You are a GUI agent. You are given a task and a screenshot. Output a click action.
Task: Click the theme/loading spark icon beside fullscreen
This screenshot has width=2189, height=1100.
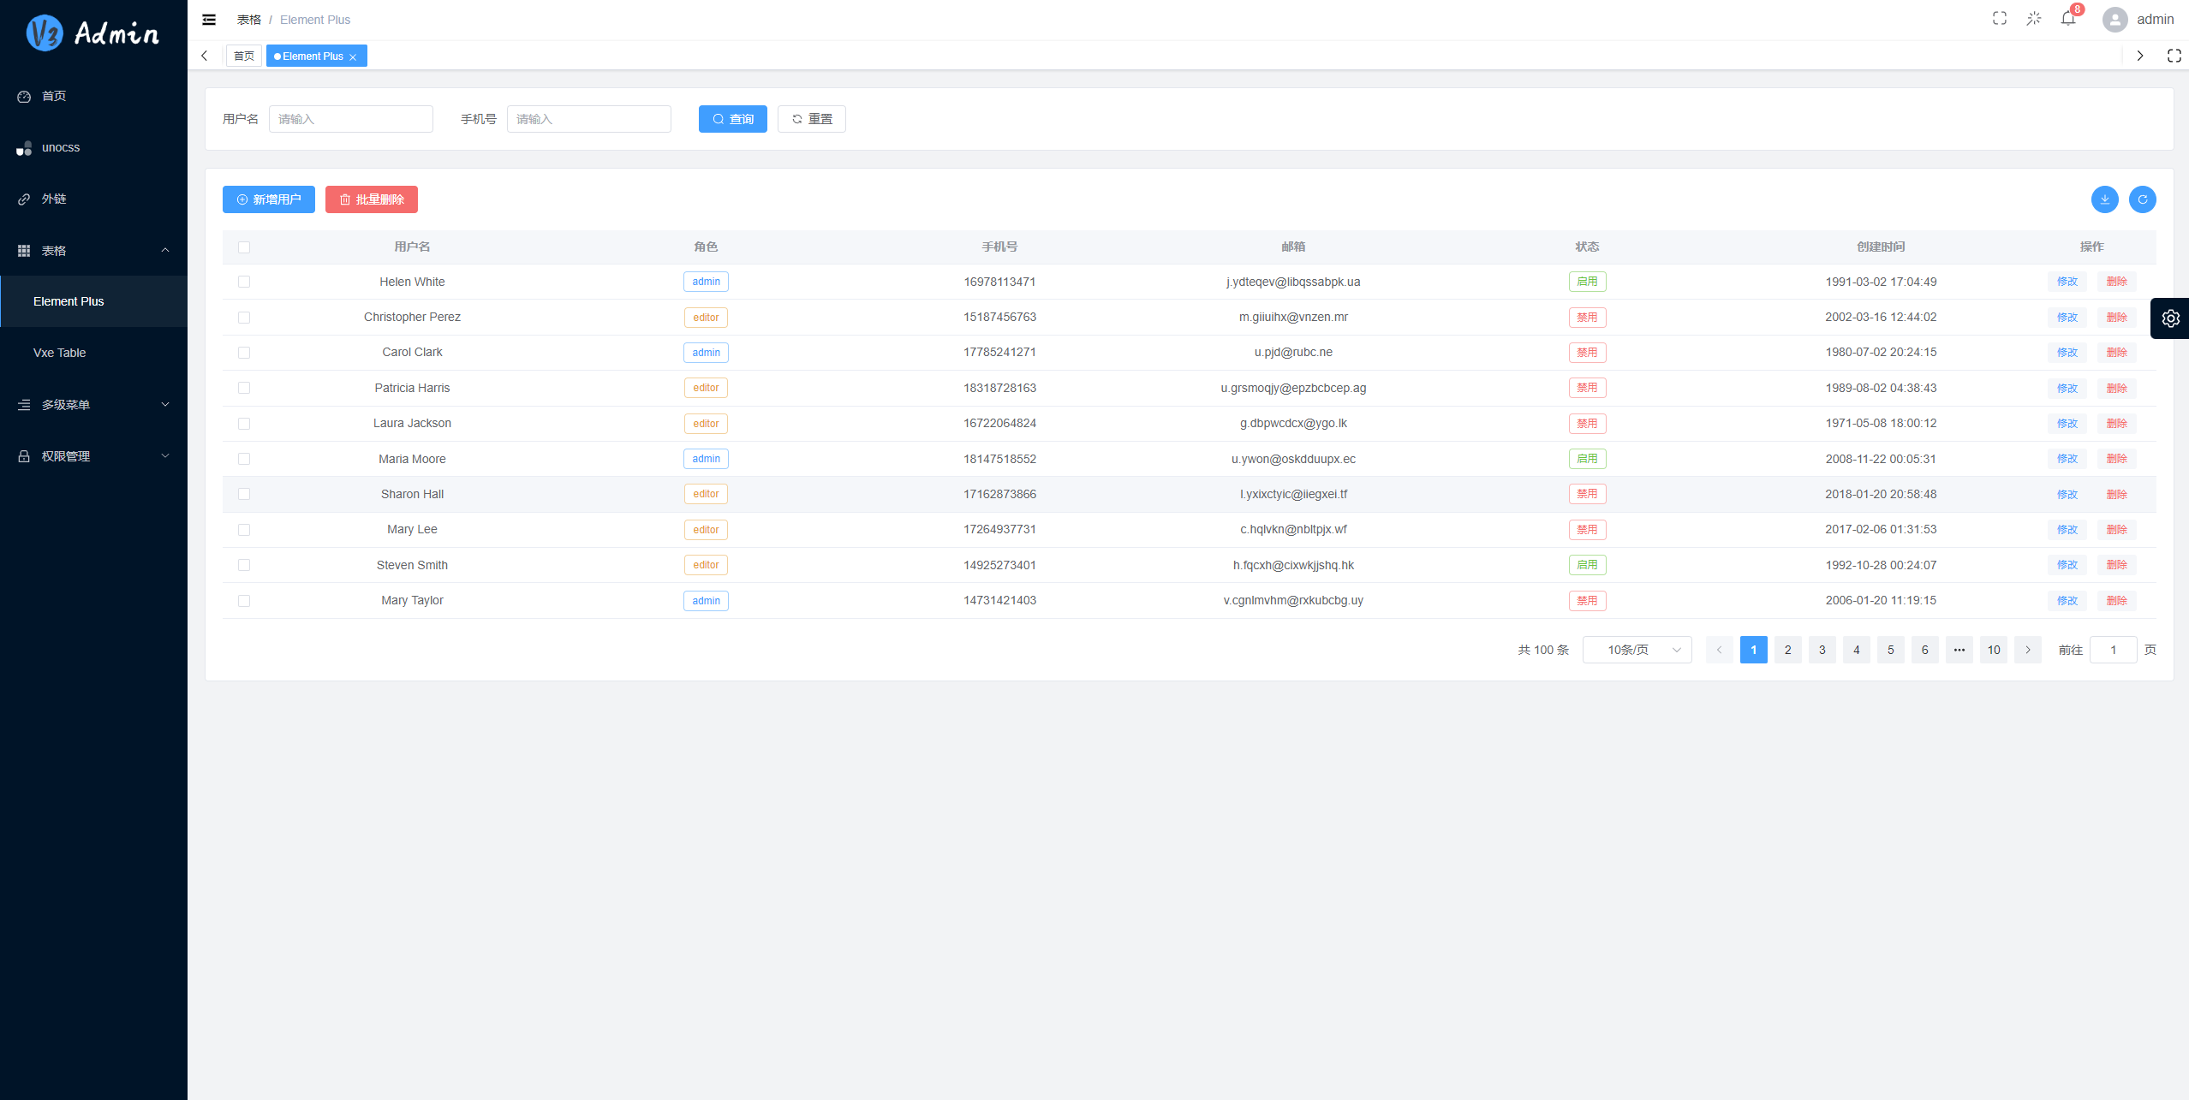2033,18
